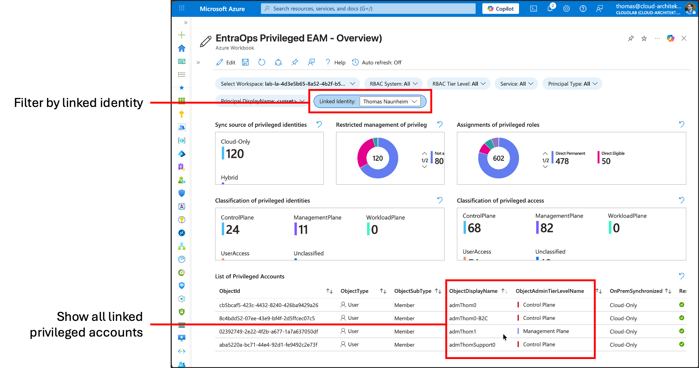Click the Save workbook icon
699x368 pixels.
[245, 62]
